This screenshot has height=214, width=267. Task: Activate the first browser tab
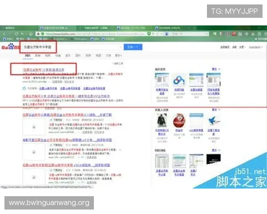(x=19, y=28)
